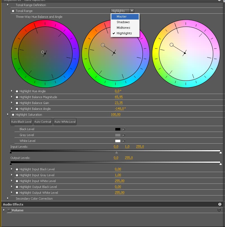Click the Volume effect fx icon

point(9,210)
